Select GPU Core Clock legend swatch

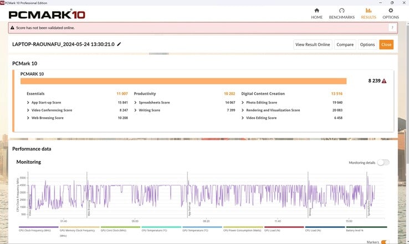pos(120,227)
